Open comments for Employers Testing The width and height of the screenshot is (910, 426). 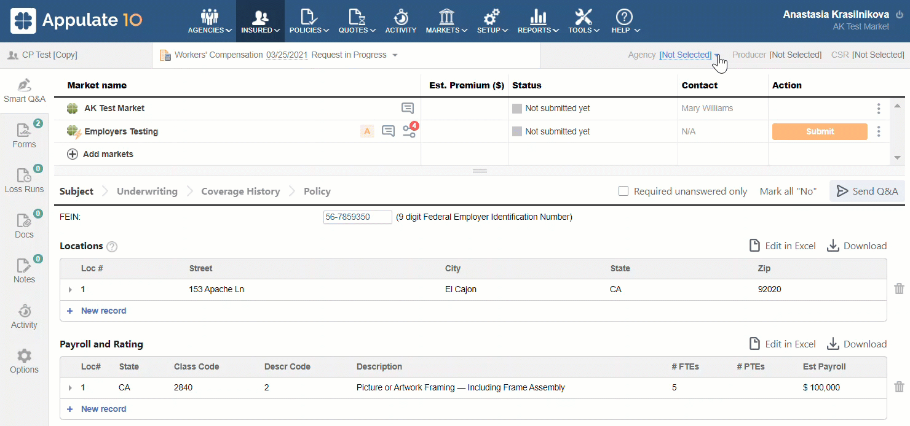pyautogui.click(x=388, y=131)
